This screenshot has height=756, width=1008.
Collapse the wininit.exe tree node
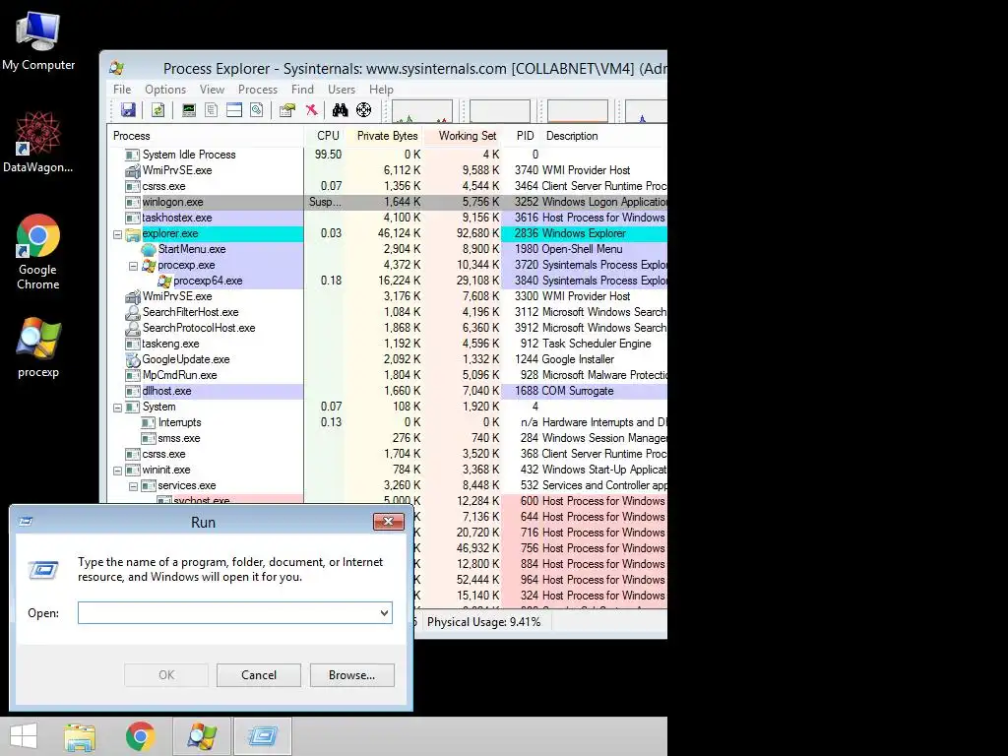(x=118, y=471)
